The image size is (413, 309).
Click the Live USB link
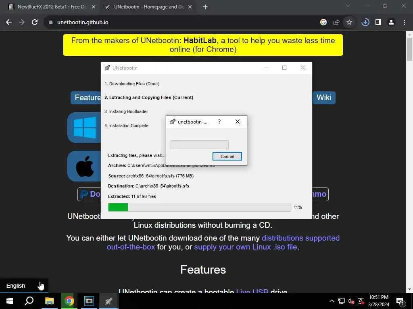(252, 291)
